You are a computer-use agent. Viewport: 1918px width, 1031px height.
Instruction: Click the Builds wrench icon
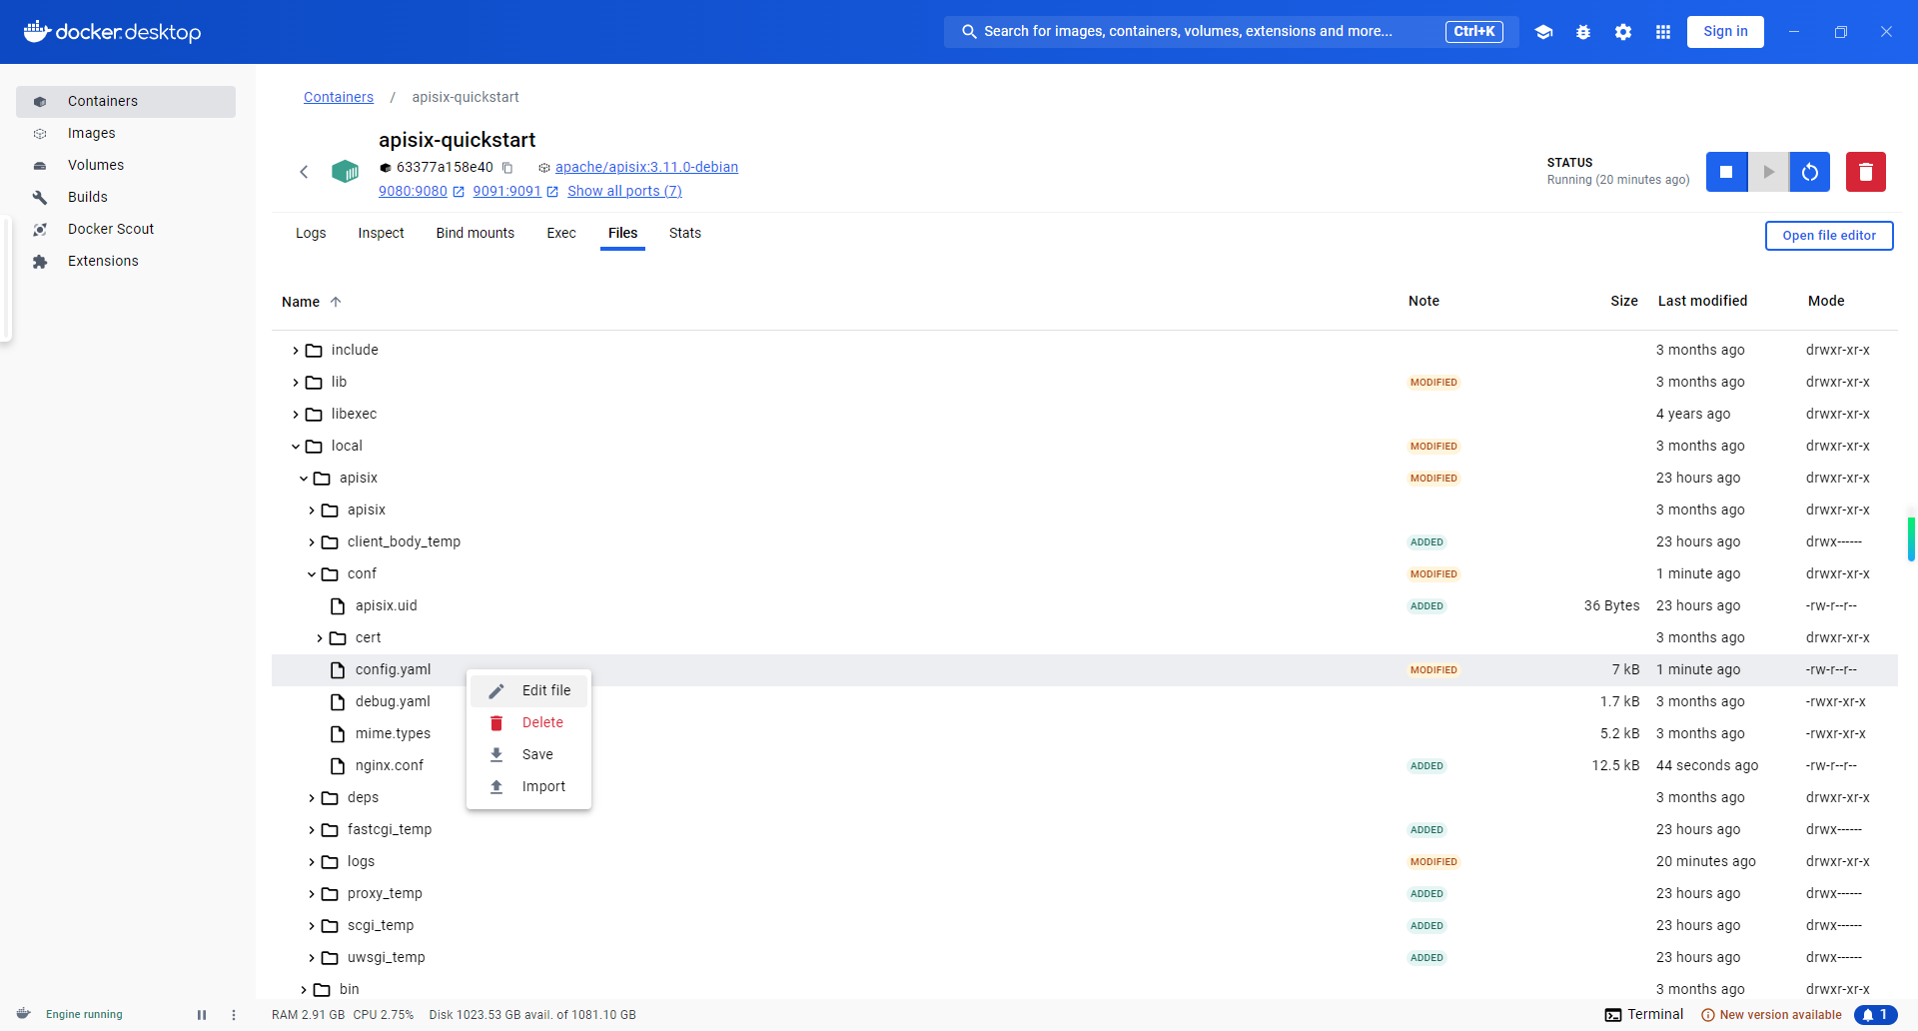coord(40,198)
